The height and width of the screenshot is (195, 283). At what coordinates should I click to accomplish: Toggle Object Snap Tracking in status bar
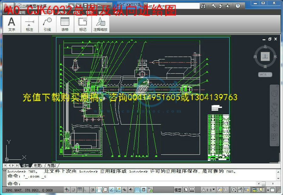[x=112, y=190]
